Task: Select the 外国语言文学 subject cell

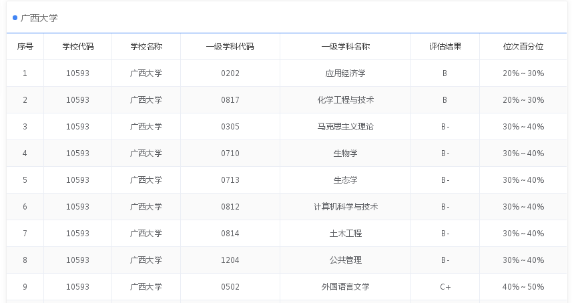Action: (345, 286)
